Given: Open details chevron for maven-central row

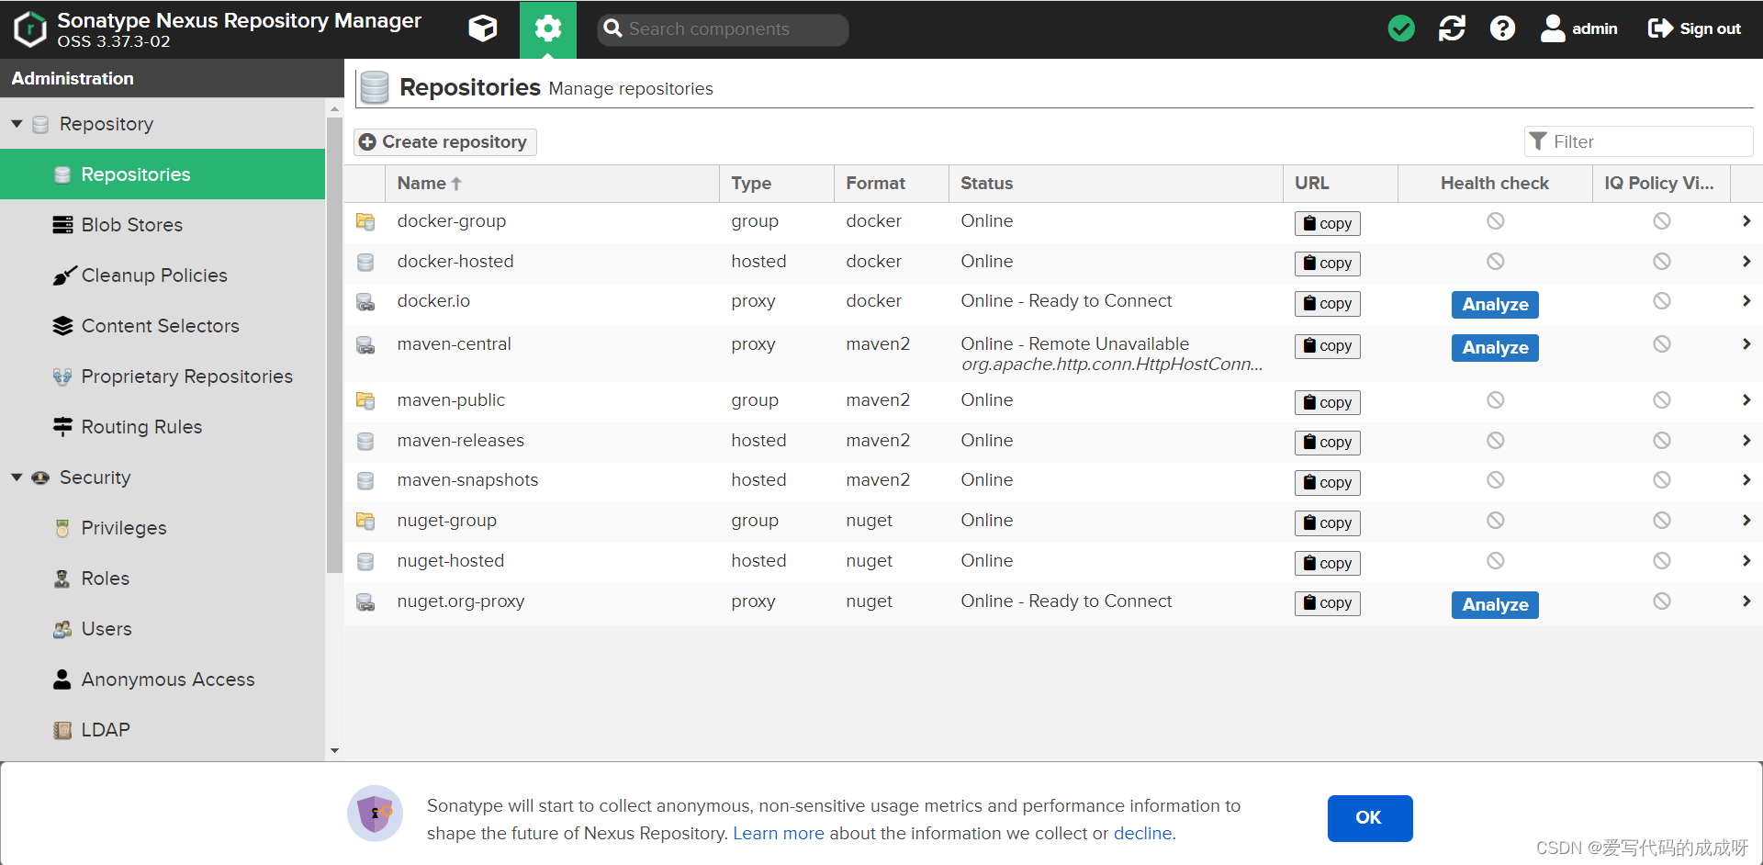Looking at the screenshot, I should (x=1746, y=343).
